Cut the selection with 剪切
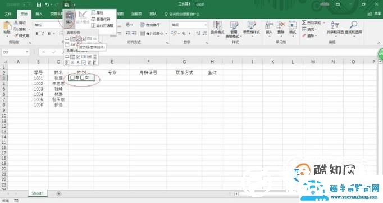This screenshot has width=383, height=203. [x=20, y=22]
